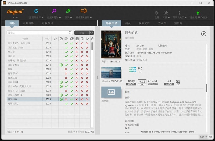Click the movie list vertical scrollbar

click(x=92, y=46)
